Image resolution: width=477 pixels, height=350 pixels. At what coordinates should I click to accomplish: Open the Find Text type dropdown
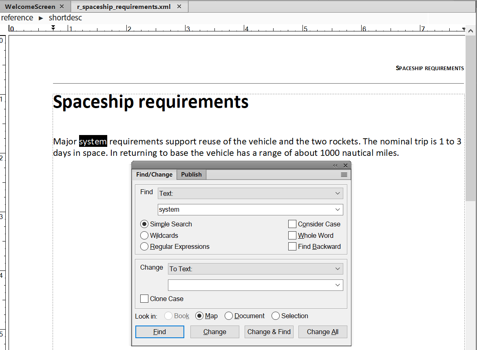point(250,193)
